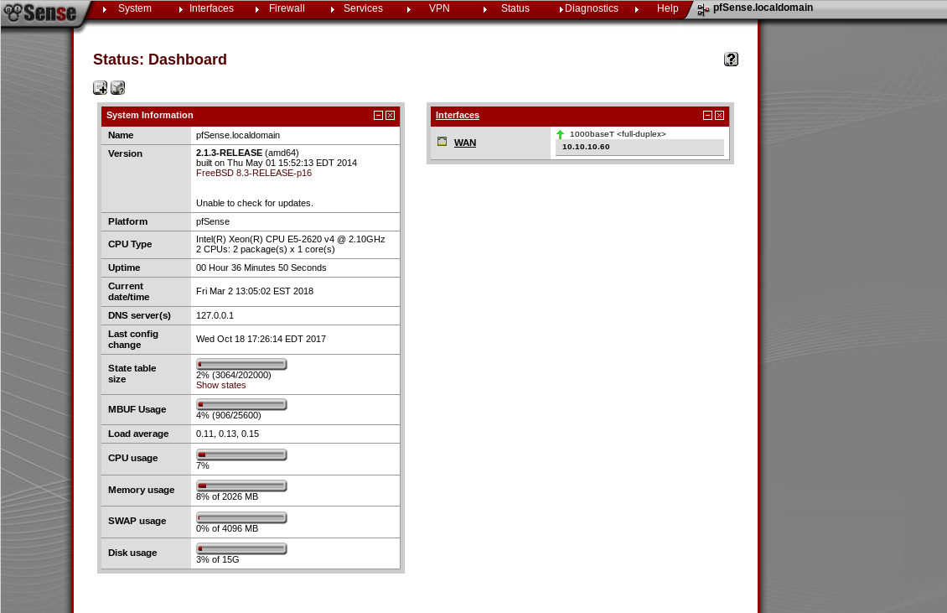
Task: Click the Intel Xeon CPU type text
Action: pyautogui.click(x=290, y=239)
